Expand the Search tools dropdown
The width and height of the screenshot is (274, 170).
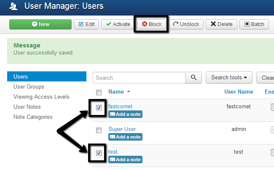tap(228, 78)
